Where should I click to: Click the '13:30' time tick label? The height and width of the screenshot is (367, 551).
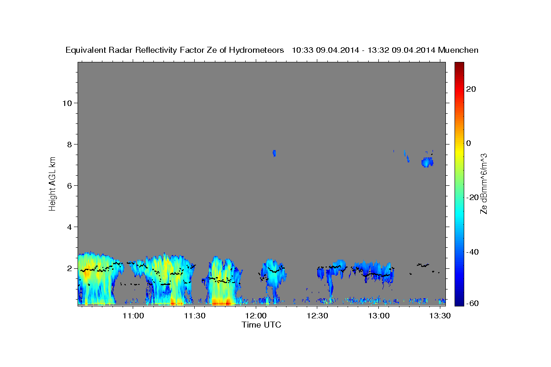(x=439, y=316)
